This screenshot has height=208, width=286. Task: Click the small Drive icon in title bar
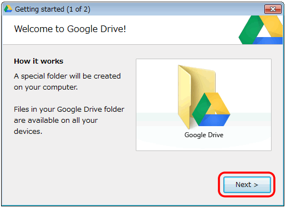pos(8,9)
